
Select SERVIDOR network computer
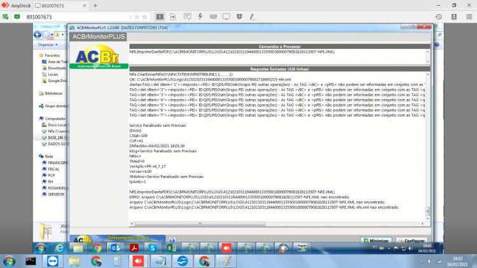tap(56, 194)
